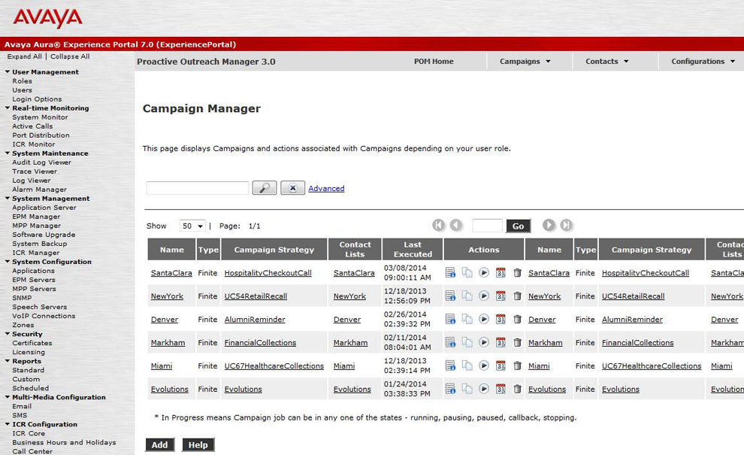Open campaign details icon for SantaClara row
744x455 pixels.
tap(450, 272)
